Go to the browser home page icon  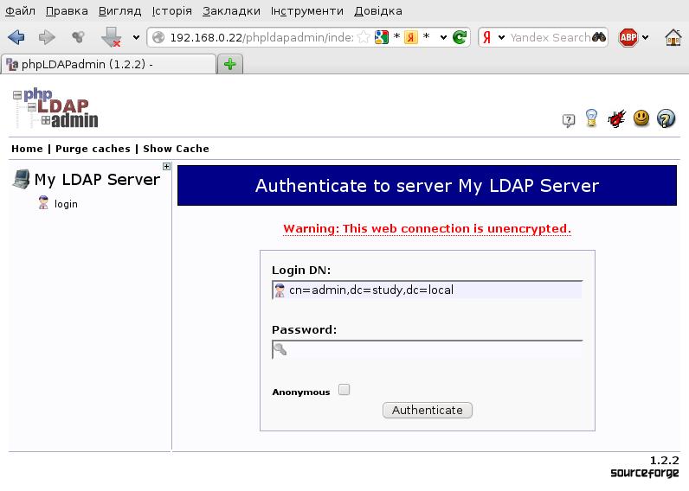click(673, 37)
